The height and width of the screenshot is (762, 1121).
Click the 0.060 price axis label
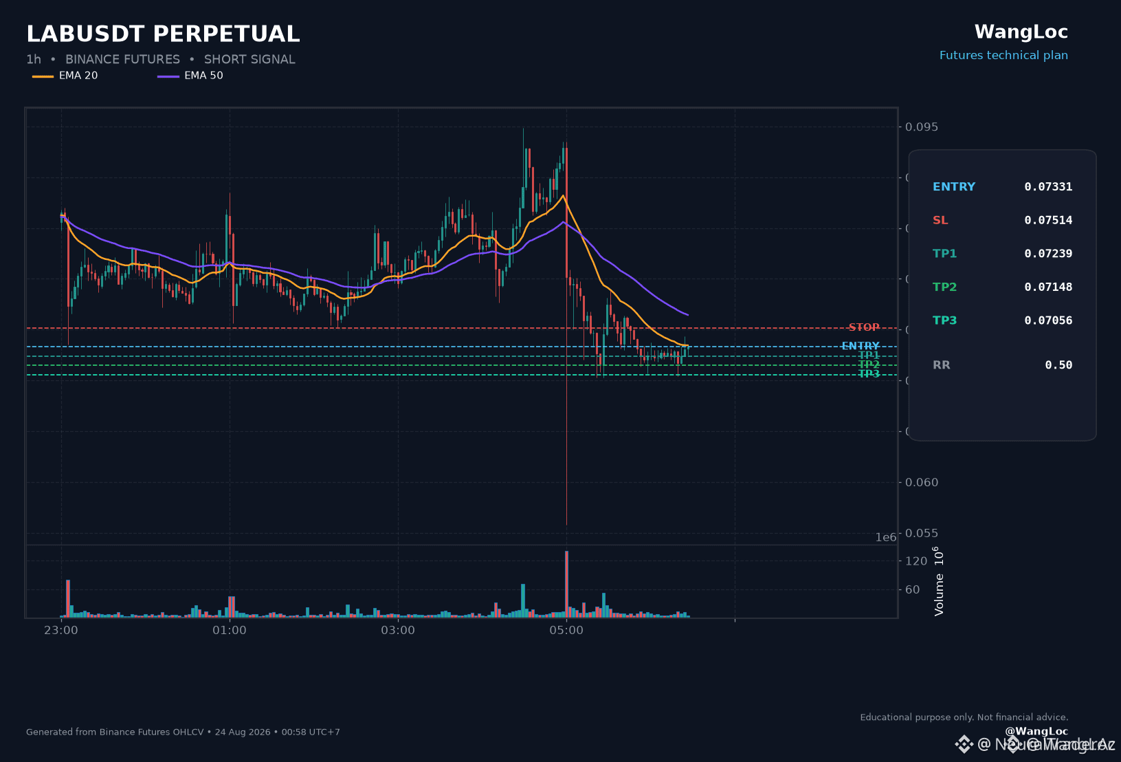[x=922, y=482]
